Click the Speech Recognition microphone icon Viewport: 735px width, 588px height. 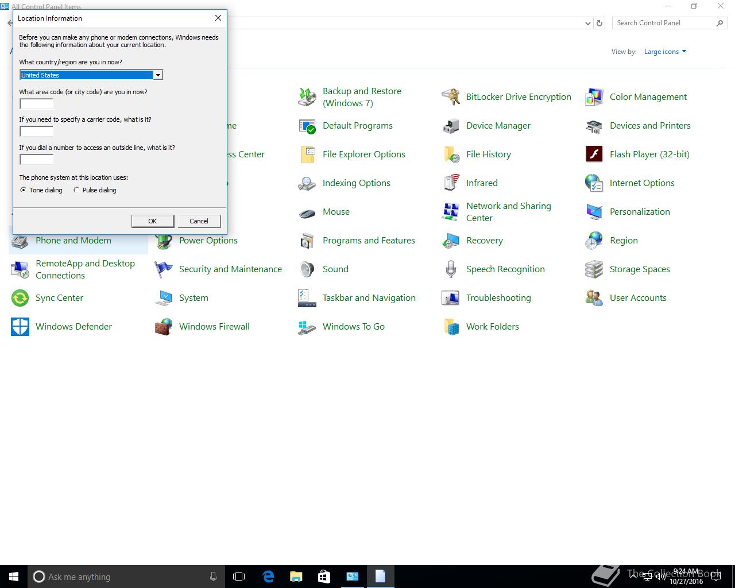(x=451, y=269)
